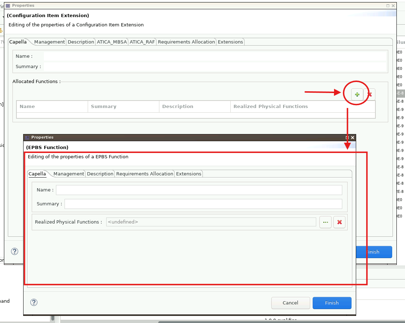Screen dimensions: 405x323
Task: Click the Realized Physical Functions undefined field
Action: [211, 222]
